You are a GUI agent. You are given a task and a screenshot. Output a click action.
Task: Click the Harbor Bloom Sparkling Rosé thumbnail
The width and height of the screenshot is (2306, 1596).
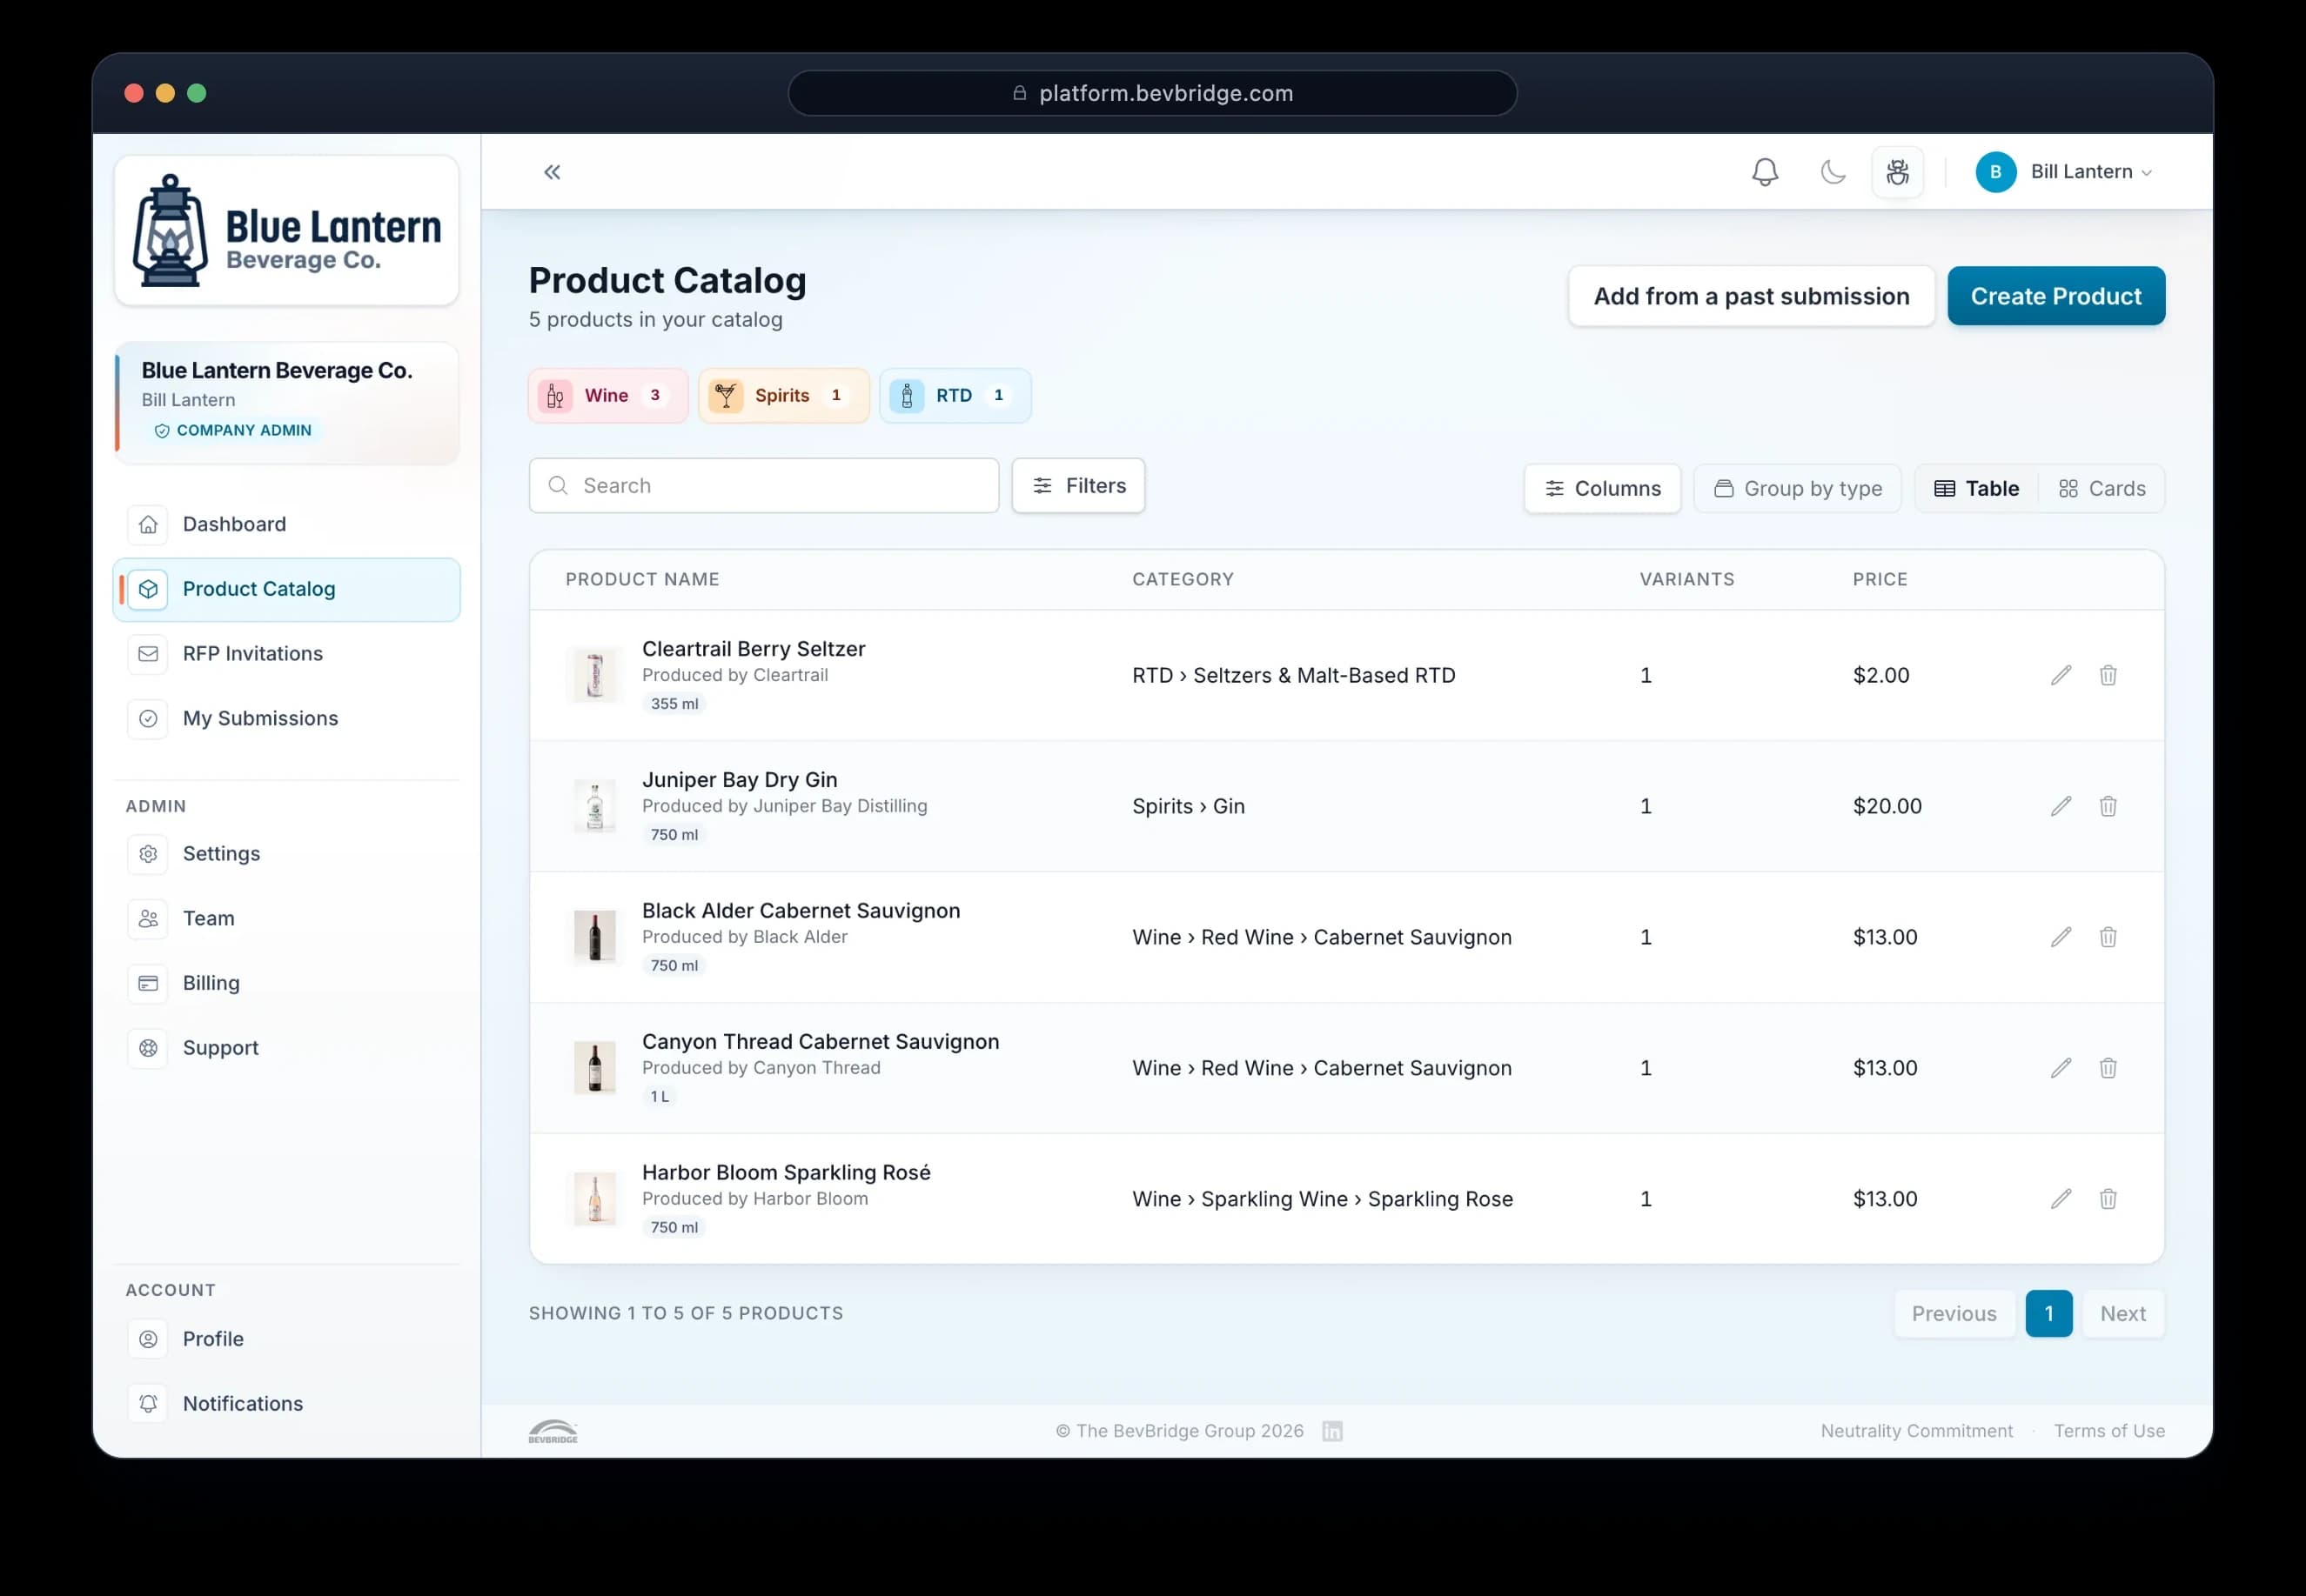pos(594,1198)
